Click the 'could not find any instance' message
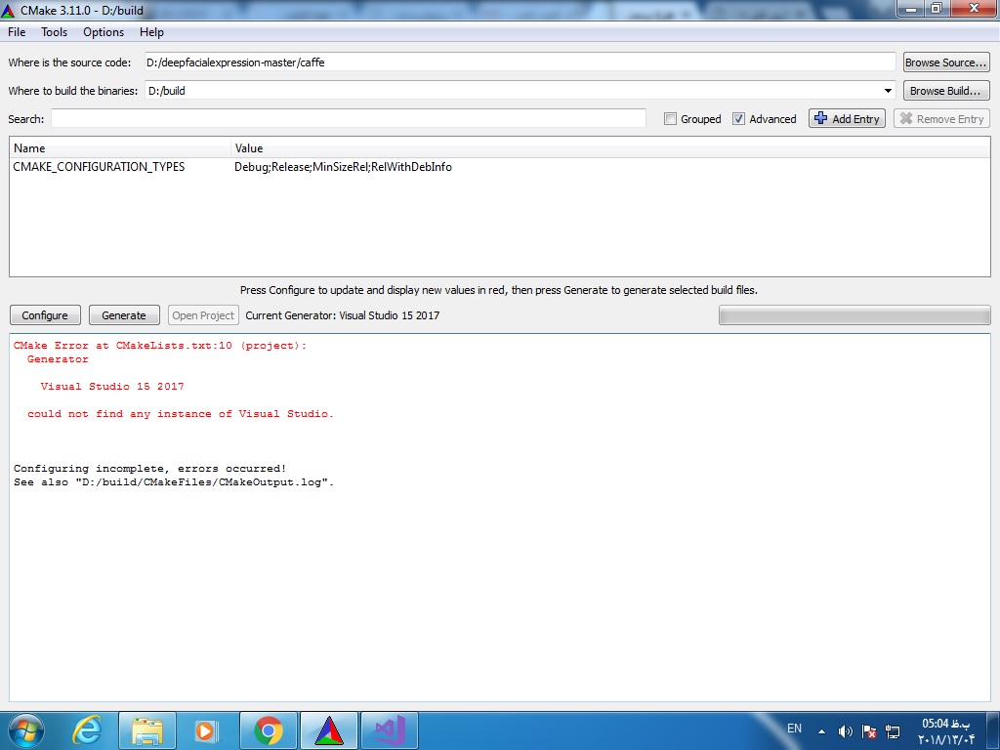The width and height of the screenshot is (1000, 750). pos(181,414)
